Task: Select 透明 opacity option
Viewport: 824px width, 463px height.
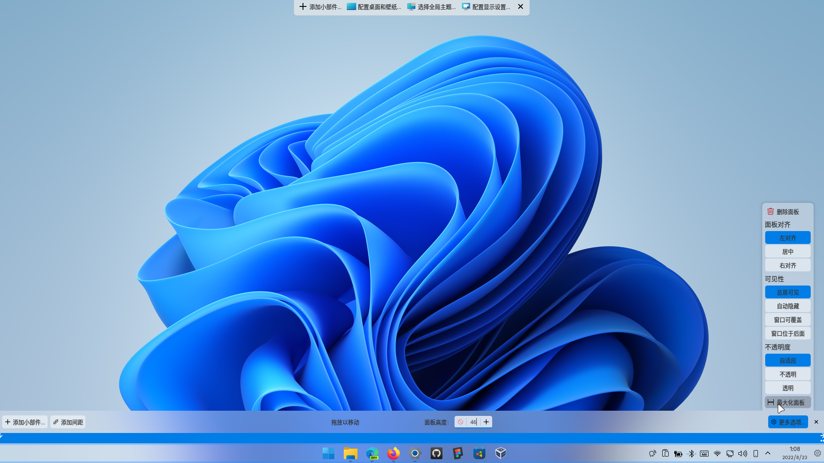Action: [x=788, y=388]
